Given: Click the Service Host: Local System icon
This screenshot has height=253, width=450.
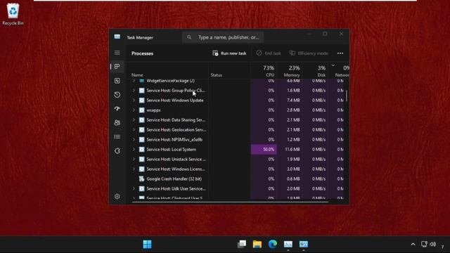Looking at the screenshot, I should pos(141,150).
